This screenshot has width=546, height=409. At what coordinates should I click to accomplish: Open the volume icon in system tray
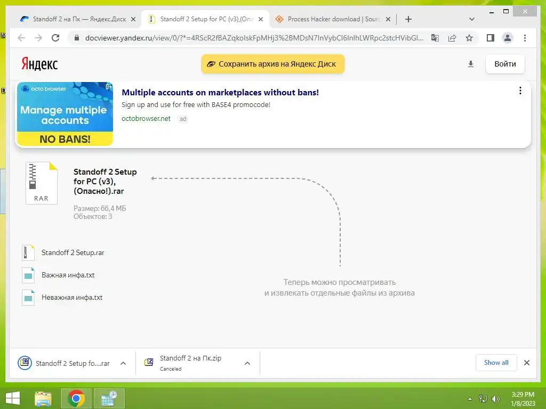495,398
